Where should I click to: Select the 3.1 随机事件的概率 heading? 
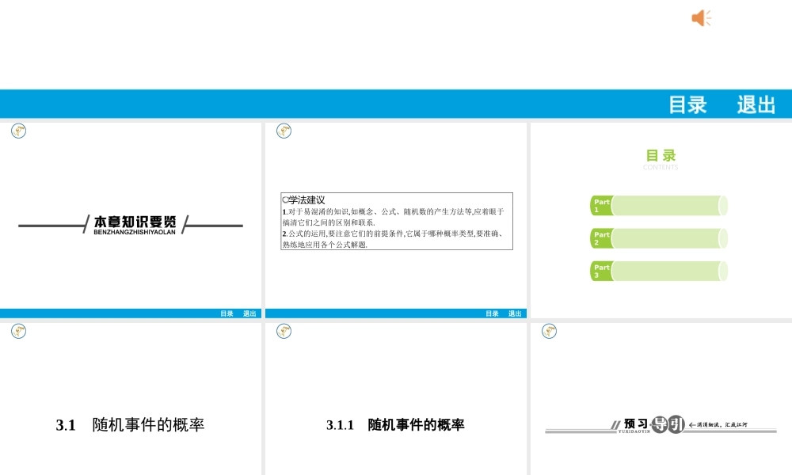131,425
